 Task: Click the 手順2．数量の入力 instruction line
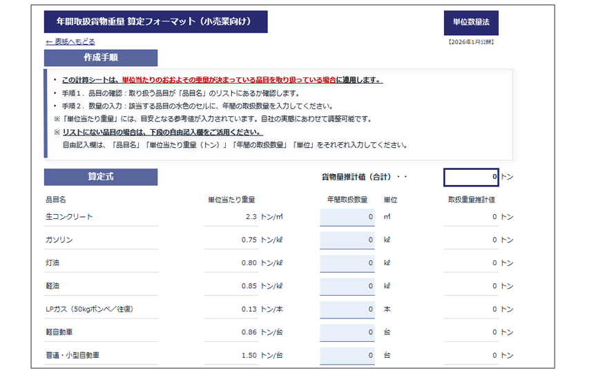[x=198, y=106]
